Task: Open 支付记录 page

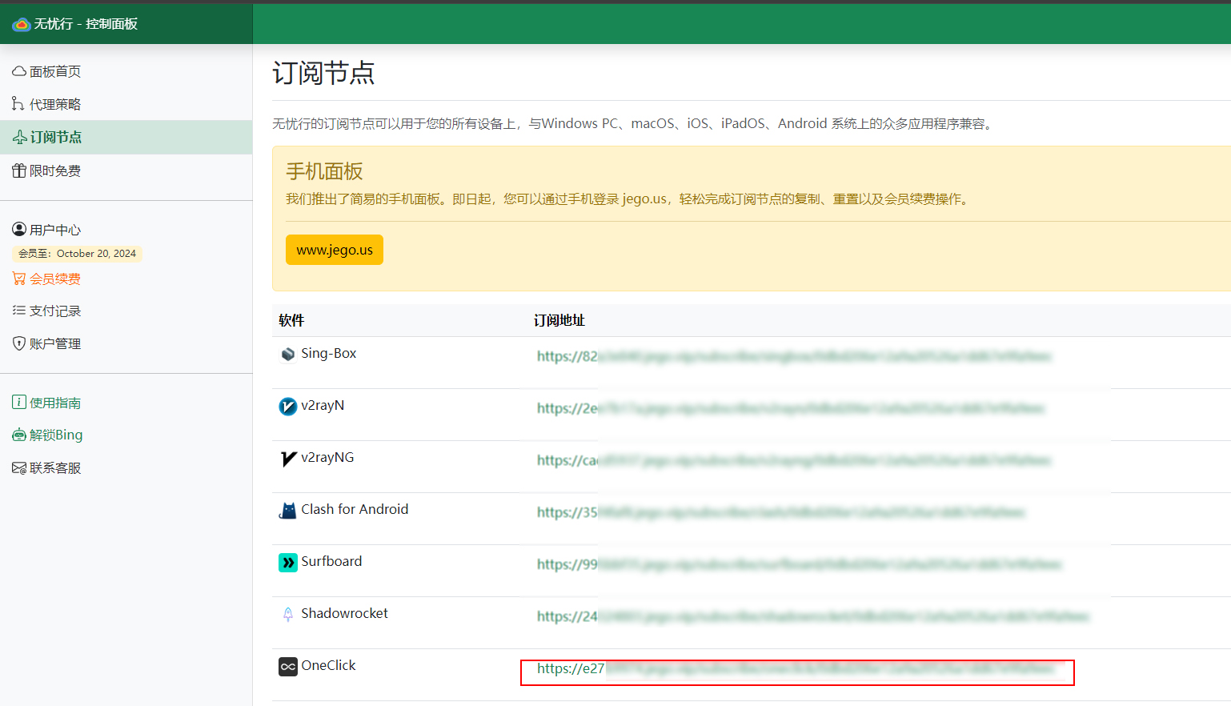Action: pyautogui.click(x=55, y=311)
